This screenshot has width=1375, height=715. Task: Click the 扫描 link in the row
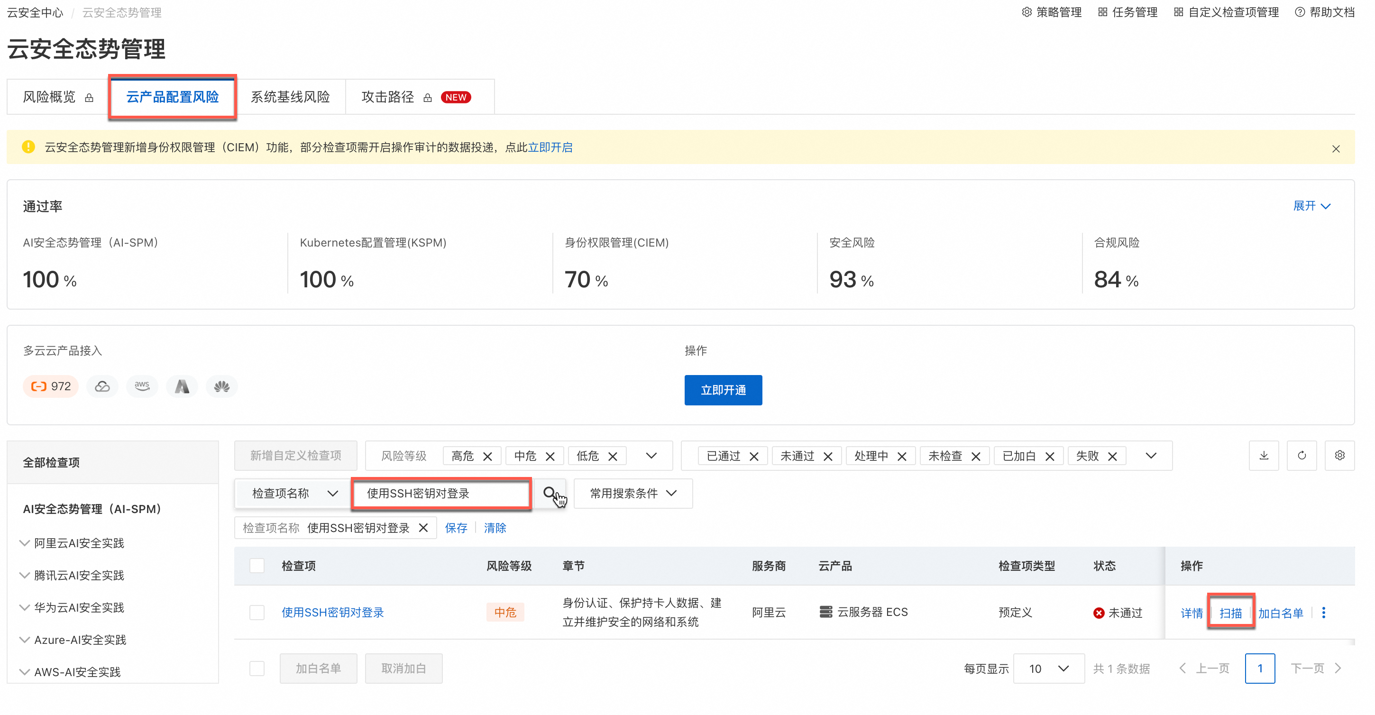point(1230,613)
